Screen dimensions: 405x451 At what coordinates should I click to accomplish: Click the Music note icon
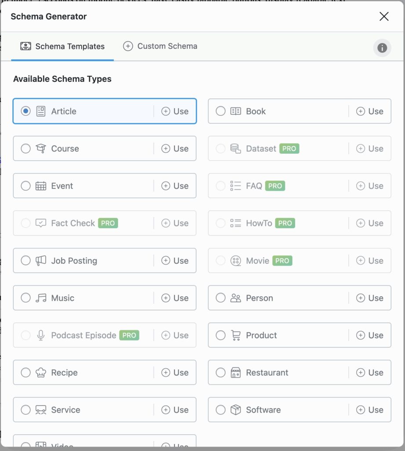(x=40, y=298)
